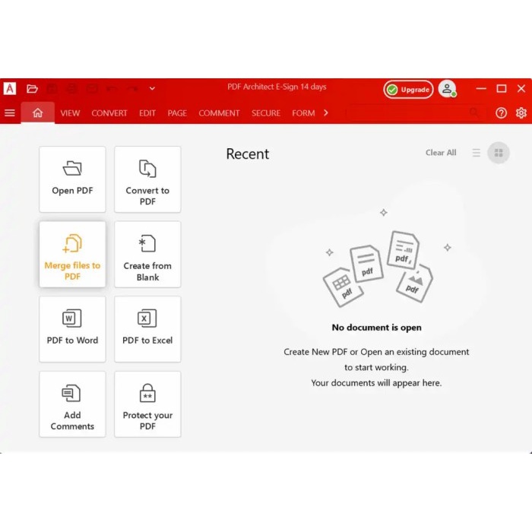Open the EDIT ribbon tab
Screen dimensions: 532x532
pos(147,113)
